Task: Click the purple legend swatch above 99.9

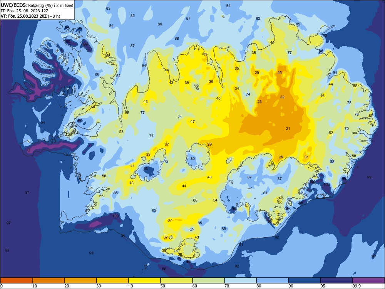Action: coord(368,281)
